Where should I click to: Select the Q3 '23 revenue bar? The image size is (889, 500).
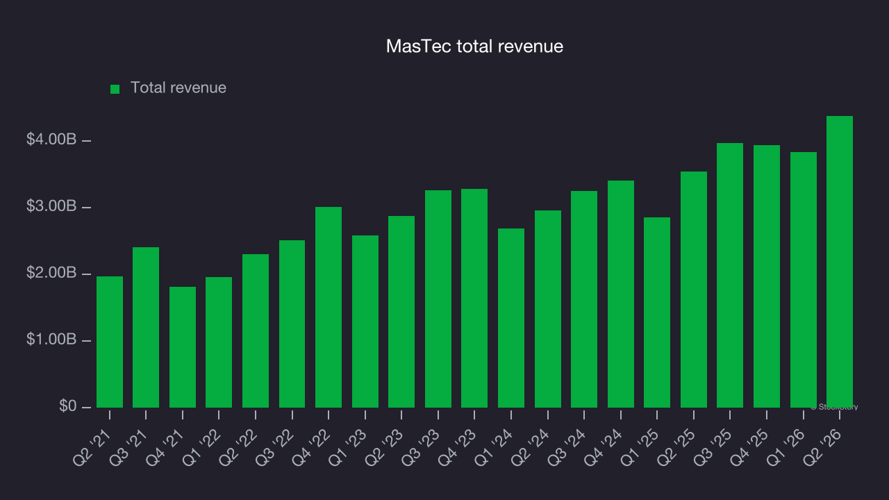(438, 299)
